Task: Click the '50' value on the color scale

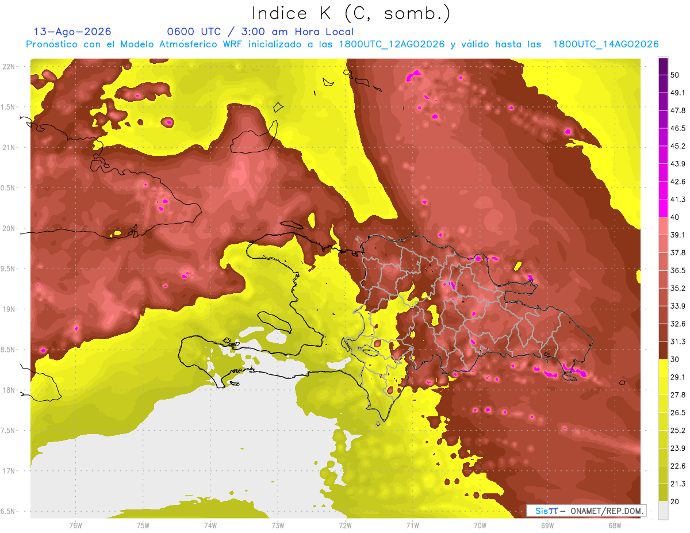Action: pyautogui.click(x=675, y=75)
